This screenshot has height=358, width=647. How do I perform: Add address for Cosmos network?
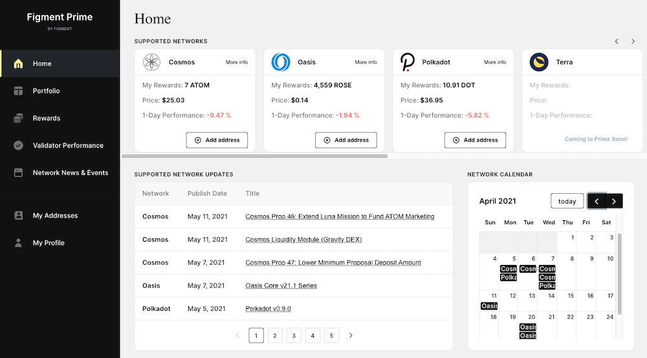tap(217, 140)
